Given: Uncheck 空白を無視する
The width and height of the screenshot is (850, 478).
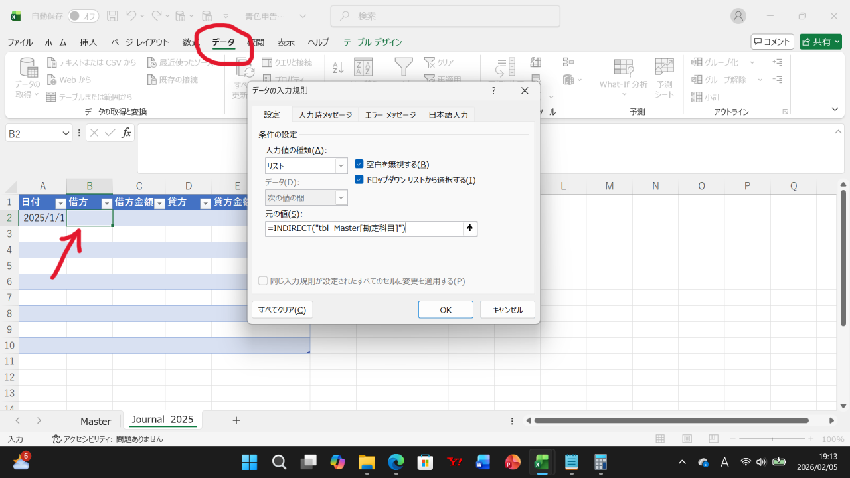Looking at the screenshot, I should pyautogui.click(x=359, y=163).
